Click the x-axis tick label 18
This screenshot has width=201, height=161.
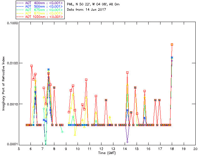[x=172, y=149]
